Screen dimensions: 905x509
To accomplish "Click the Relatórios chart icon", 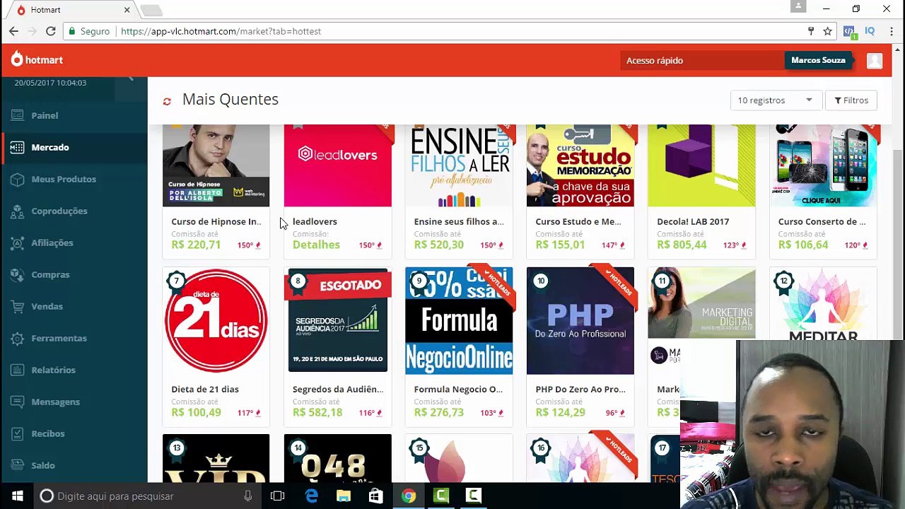I will 18,370.
